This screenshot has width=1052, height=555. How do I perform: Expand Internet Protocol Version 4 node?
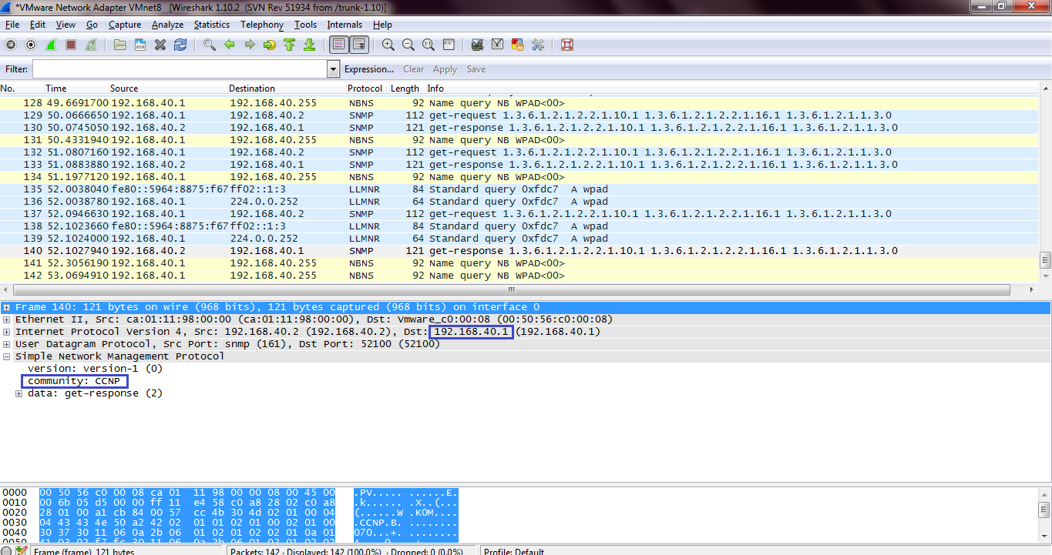click(7, 332)
